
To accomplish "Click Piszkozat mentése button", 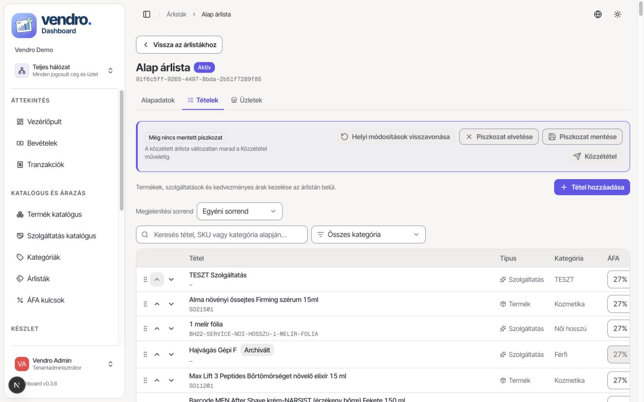I will (582, 137).
